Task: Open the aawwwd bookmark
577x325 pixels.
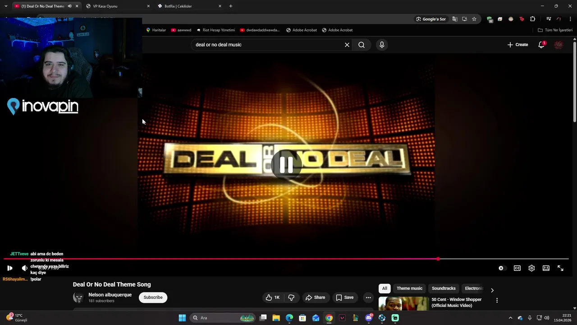Action: [x=181, y=30]
